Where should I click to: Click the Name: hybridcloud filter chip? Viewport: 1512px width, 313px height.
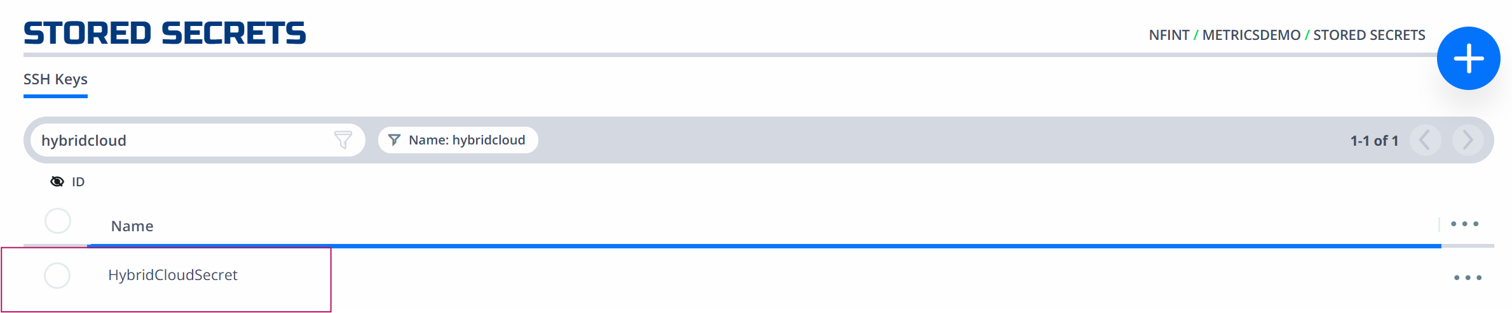click(458, 140)
